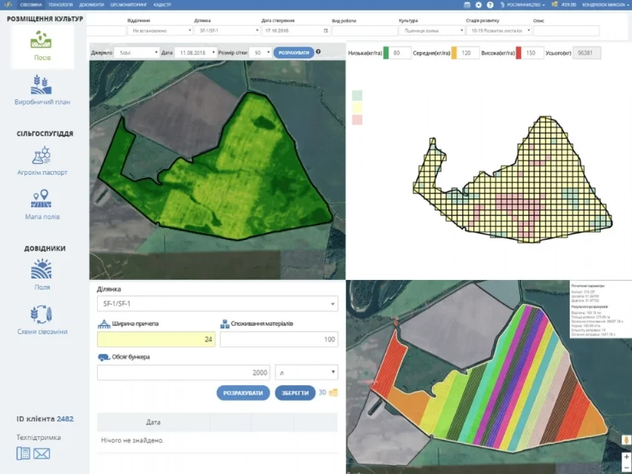The width and height of the screenshot is (632, 474).
Task: Click the Ширина причепа width input field
Action: [x=156, y=339]
